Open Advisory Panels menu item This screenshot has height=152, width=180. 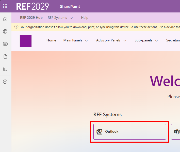coord(108,40)
